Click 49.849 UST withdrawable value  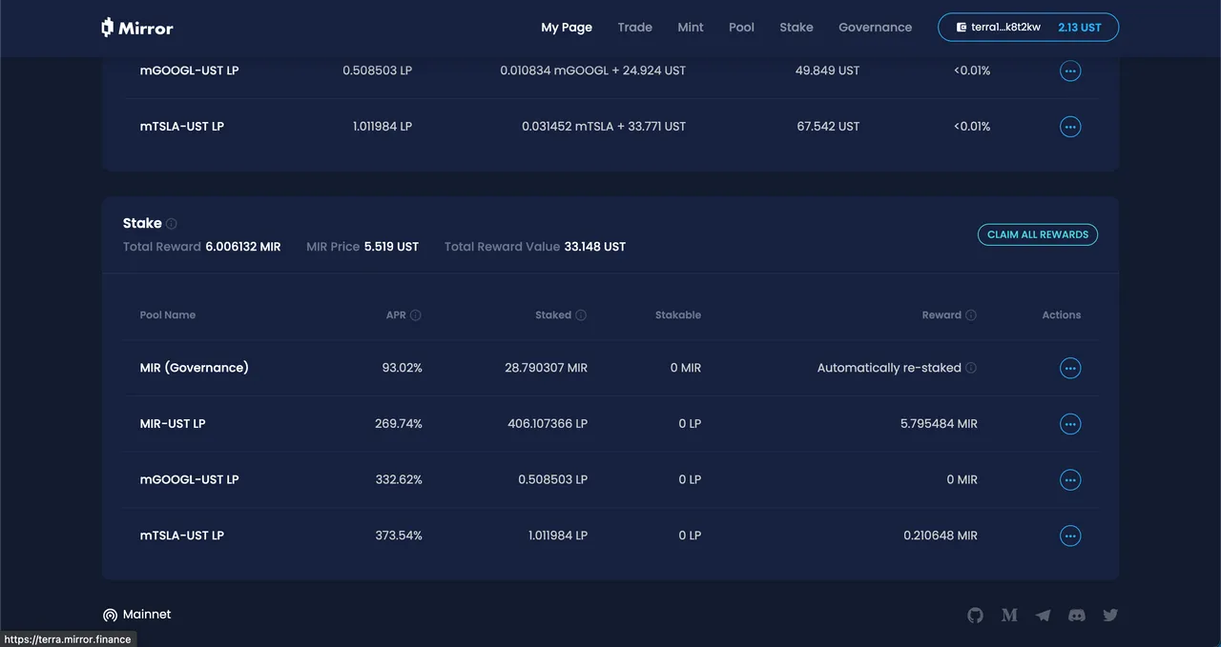827,71
